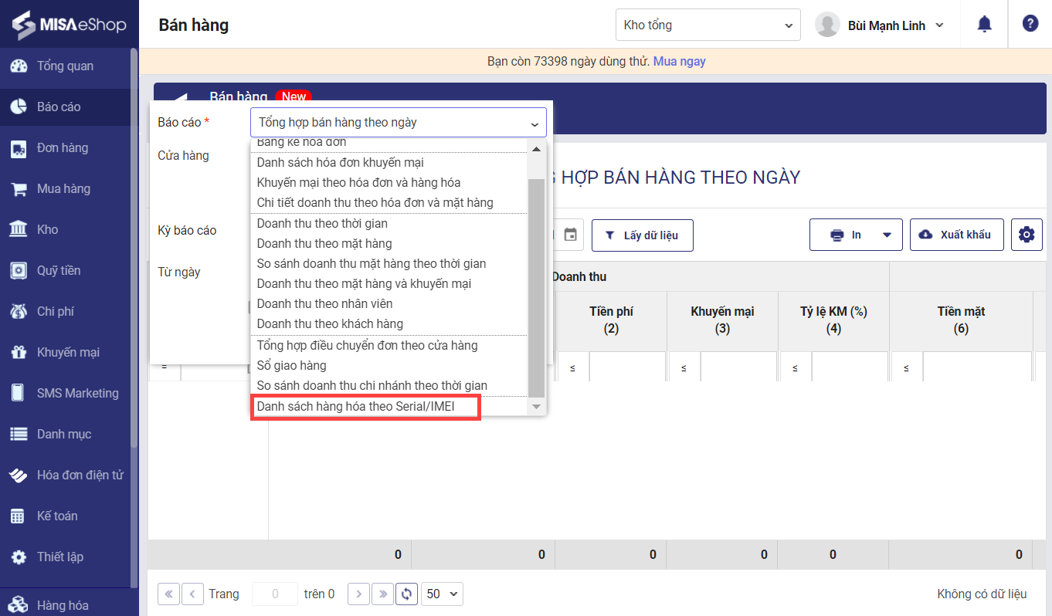The height and width of the screenshot is (616, 1052).
Task: Open SMS Marketing in sidebar
Action: [77, 393]
